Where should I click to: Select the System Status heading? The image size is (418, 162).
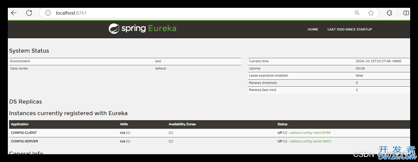(x=29, y=51)
